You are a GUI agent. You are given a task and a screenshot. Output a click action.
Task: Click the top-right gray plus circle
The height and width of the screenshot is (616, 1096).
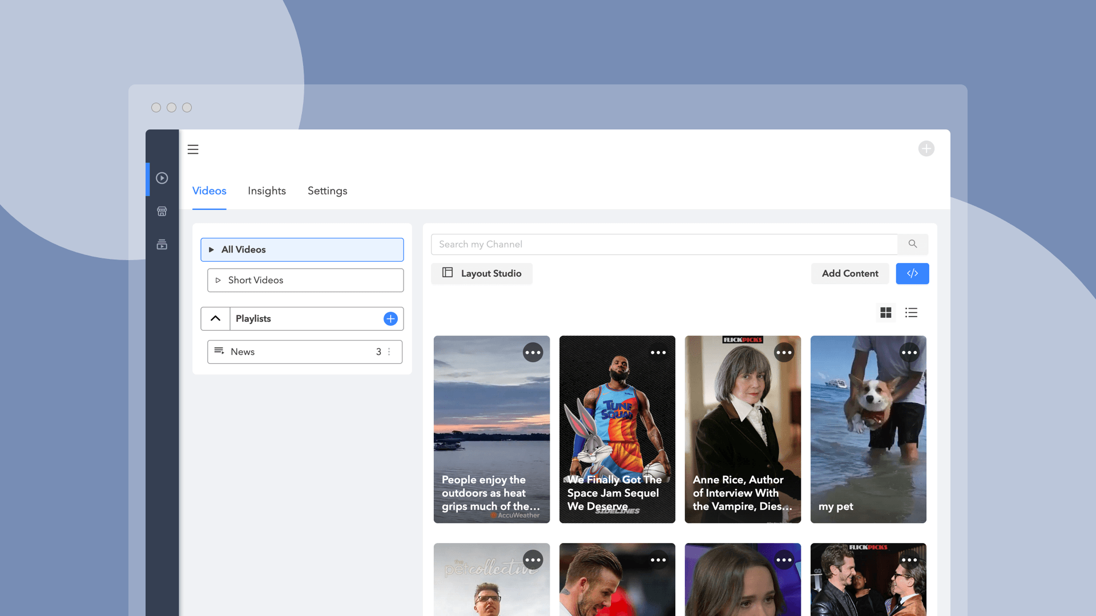[926, 149]
